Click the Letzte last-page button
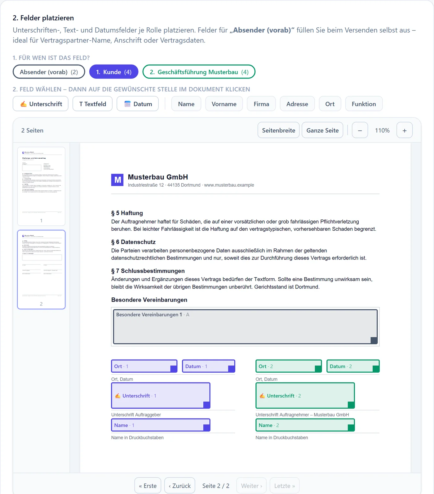Image resolution: width=434 pixels, height=494 pixels. click(x=284, y=485)
